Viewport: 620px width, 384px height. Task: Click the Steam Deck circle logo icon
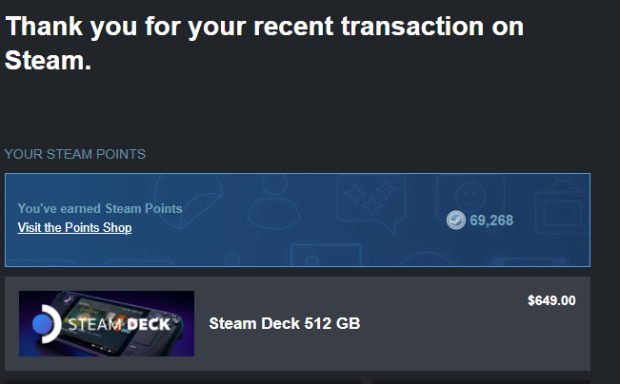click(x=46, y=324)
